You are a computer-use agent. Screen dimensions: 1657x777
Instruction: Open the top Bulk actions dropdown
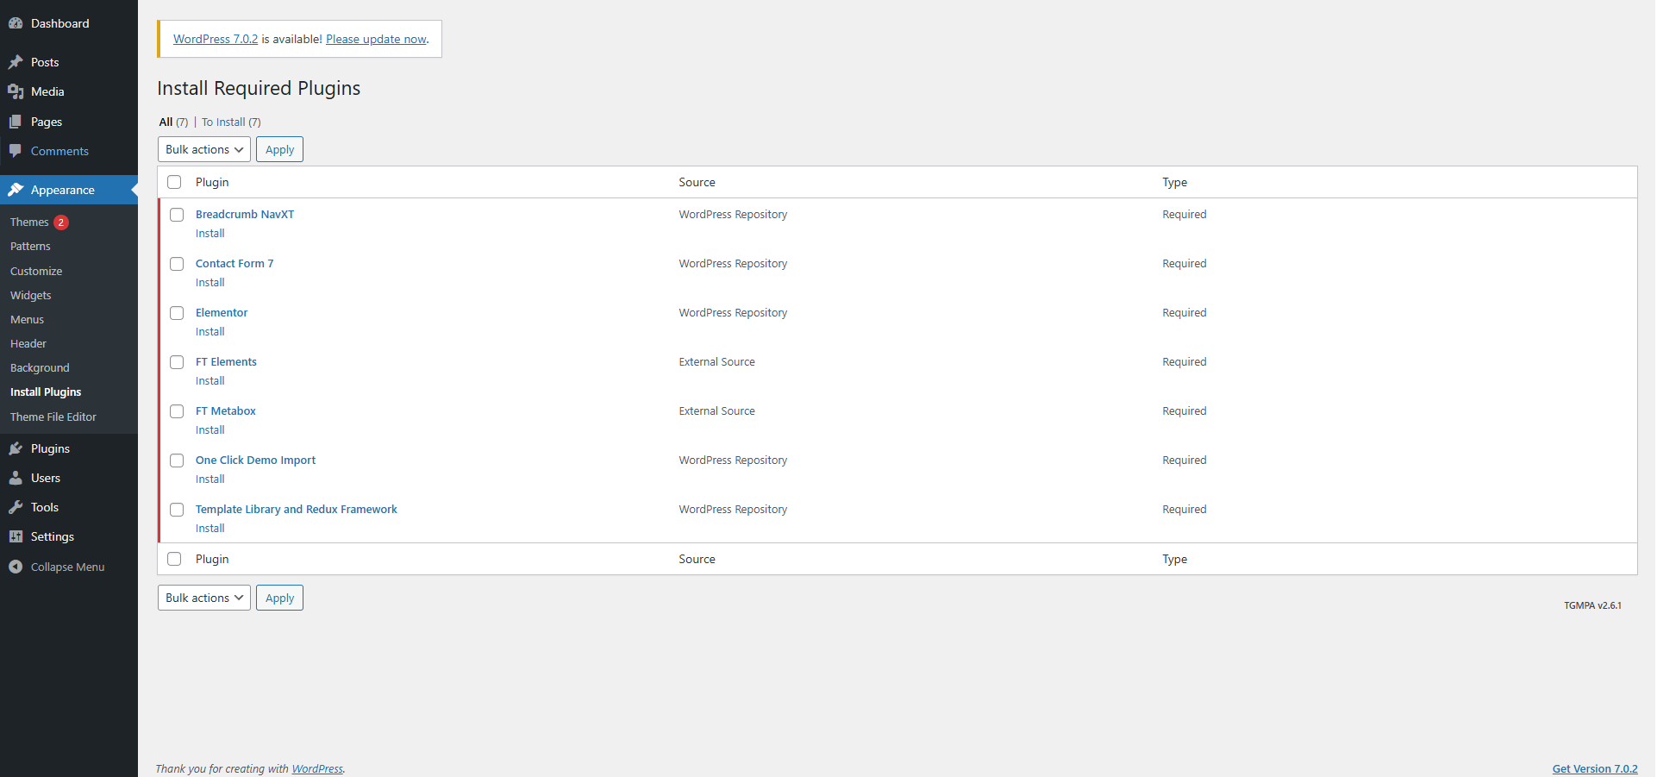[204, 149]
